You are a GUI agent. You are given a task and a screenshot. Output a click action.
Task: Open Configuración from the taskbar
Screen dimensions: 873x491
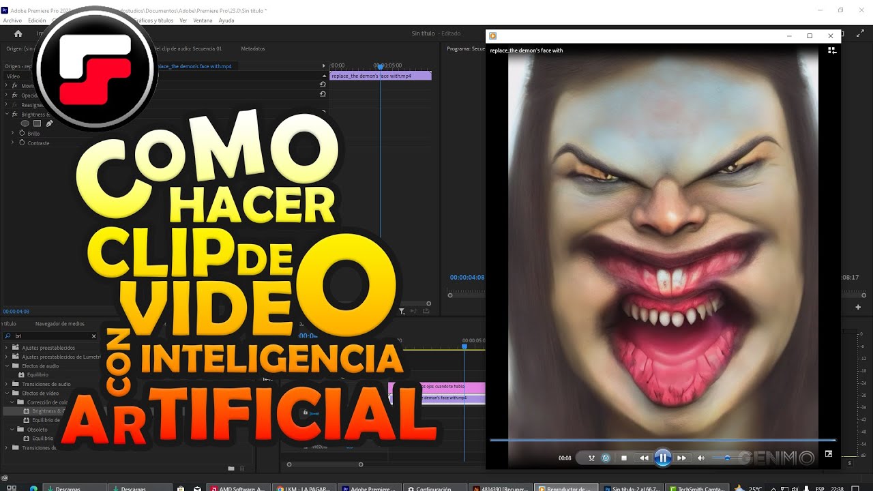[x=436, y=488]
